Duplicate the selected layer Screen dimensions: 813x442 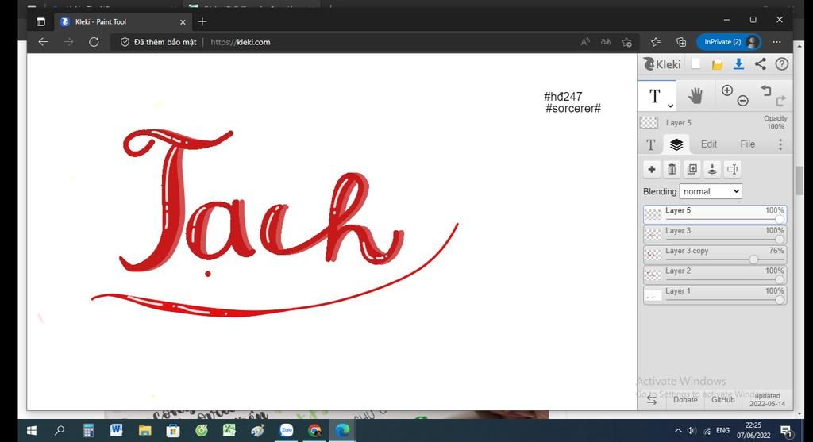pos(692,169)
